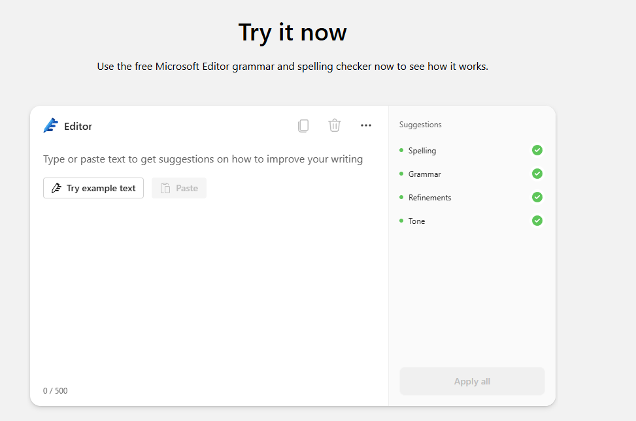
Task: Click the Editor title label
Action: tap(78, 127)
